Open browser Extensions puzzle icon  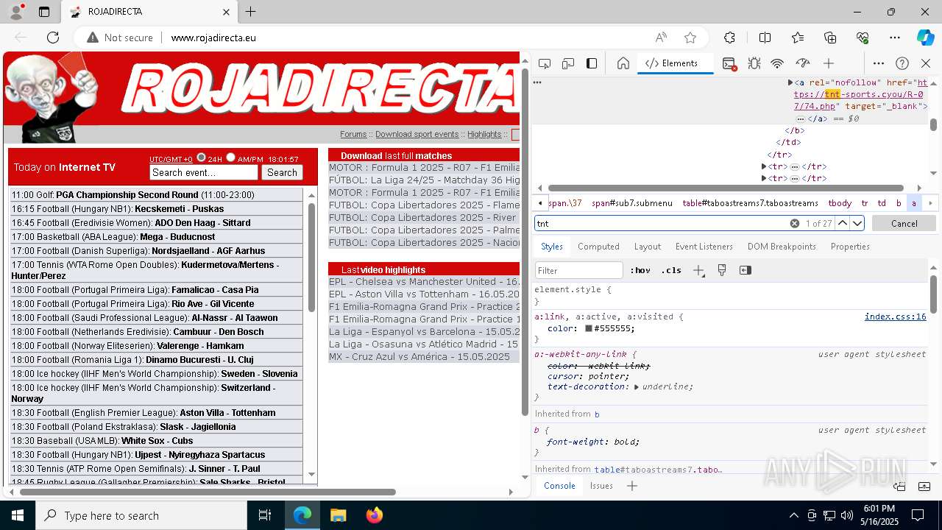[729, 38]
